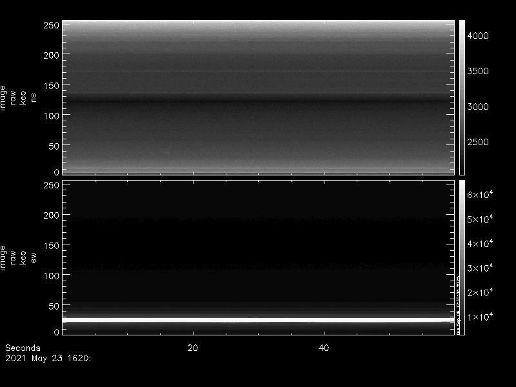Click the bright white band in the ew keogram

point(258,320)
